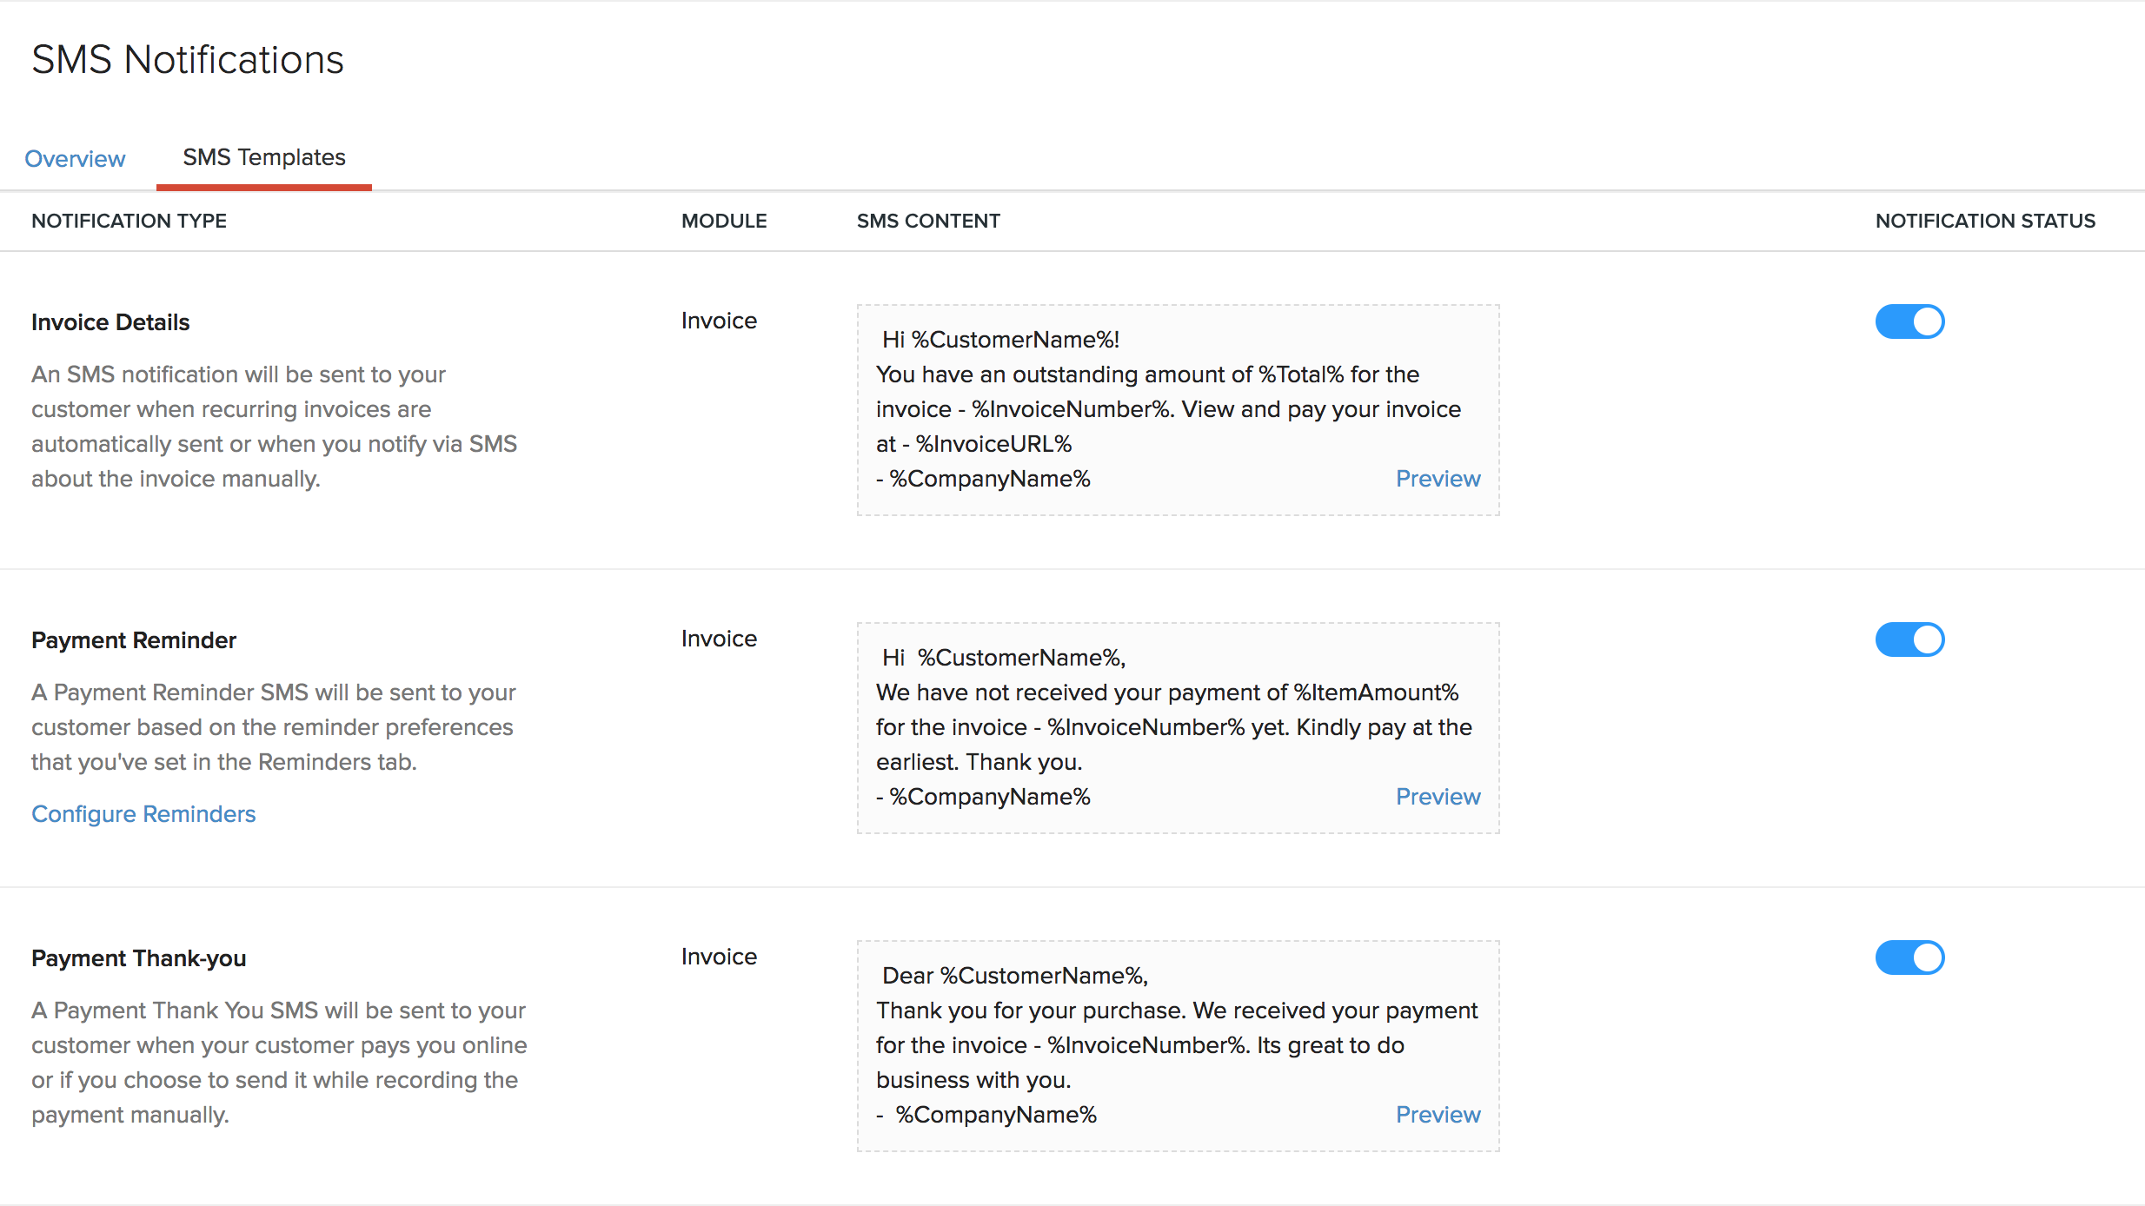Image resolution: width=2145 pixels, height=1206 pixels.
Task: Disable the Invoice Details notification toggle
Action: click(1909, 321)
